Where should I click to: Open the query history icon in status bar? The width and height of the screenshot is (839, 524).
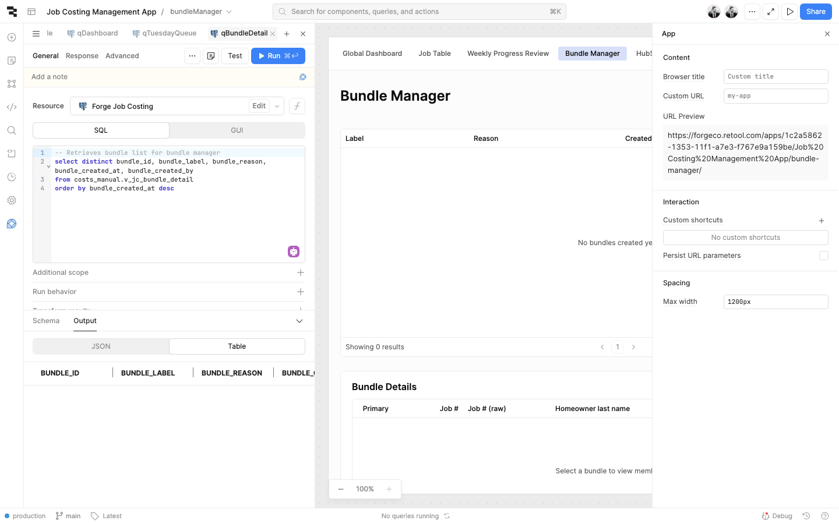806,516
